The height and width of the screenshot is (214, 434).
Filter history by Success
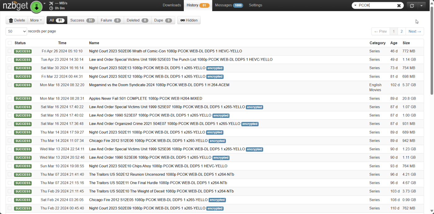(x=82, y=20)
